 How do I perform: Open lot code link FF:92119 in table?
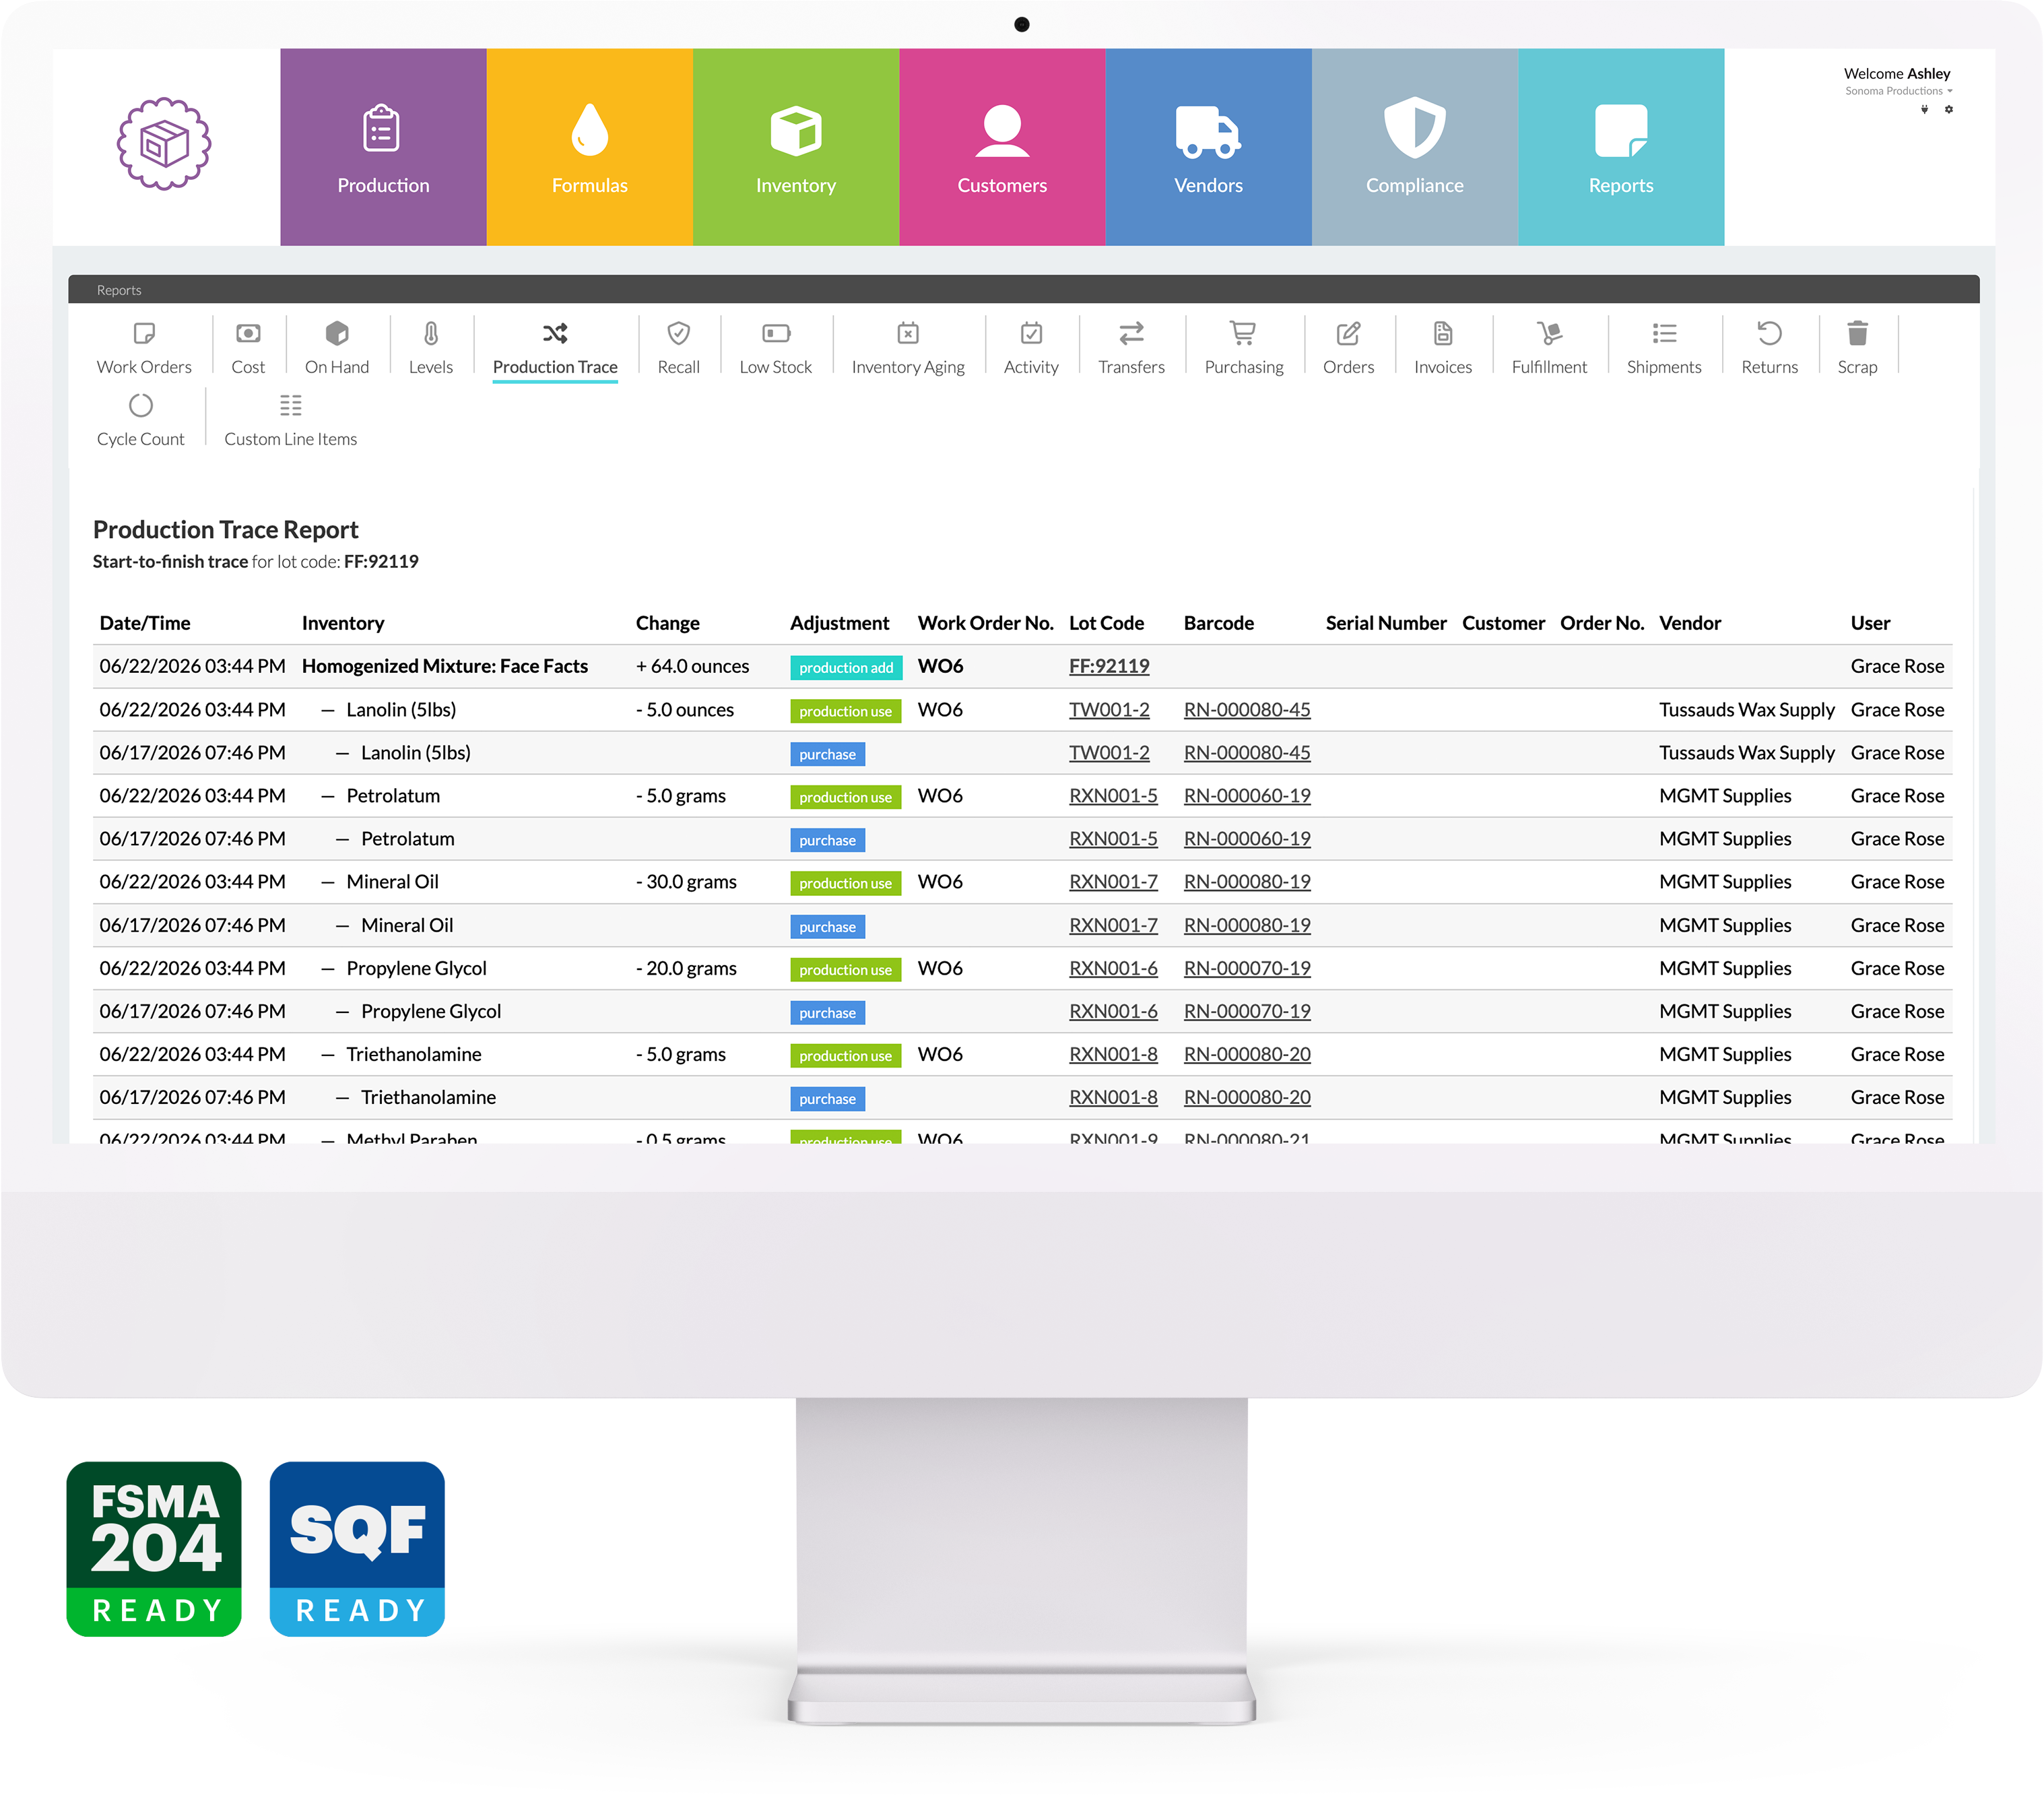[1109, 666]
